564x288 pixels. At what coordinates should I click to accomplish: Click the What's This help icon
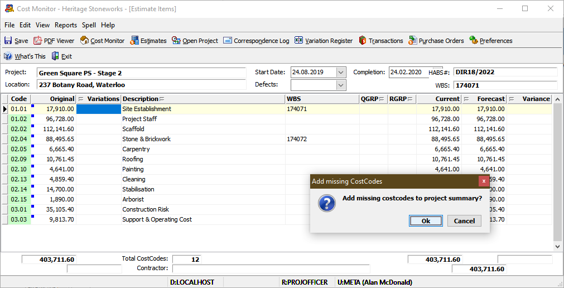8,56
